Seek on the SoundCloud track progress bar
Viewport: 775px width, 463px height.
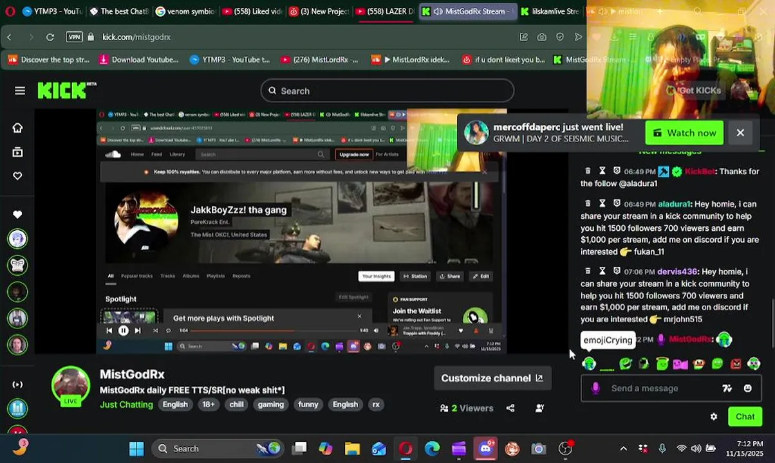point(273,331)
